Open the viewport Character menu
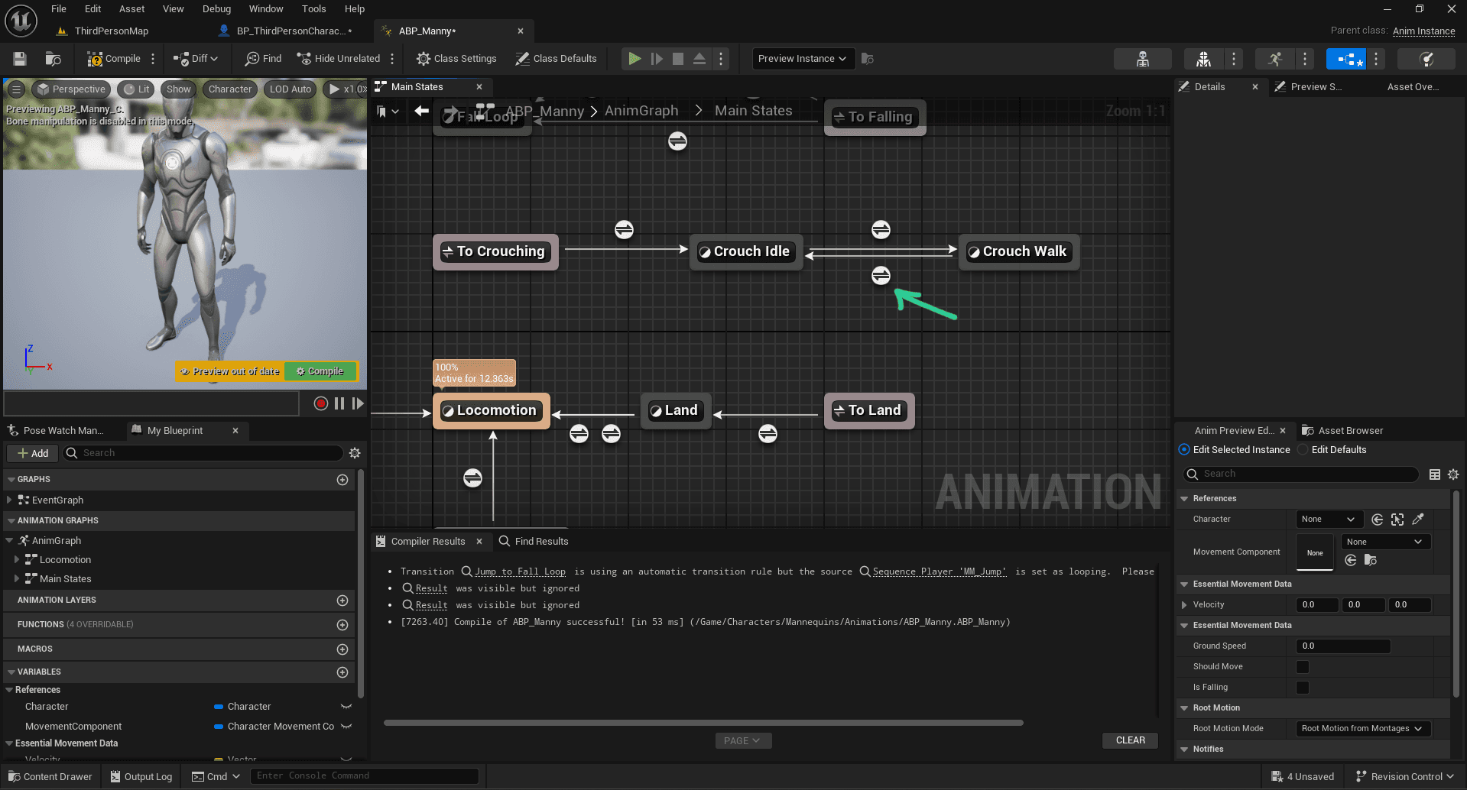This screenshot has height=790, width=1467. click(x=230, y=89)
